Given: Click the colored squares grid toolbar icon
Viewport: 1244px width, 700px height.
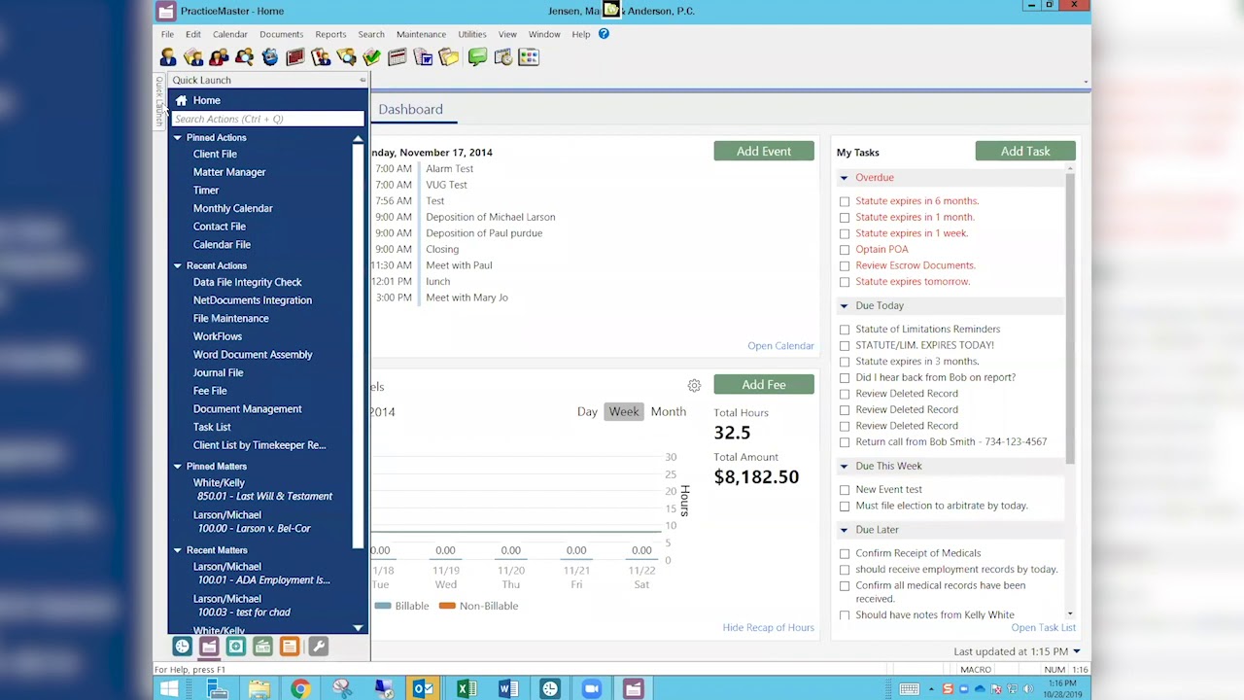Looking at the screenshot, I should point(529,57).
